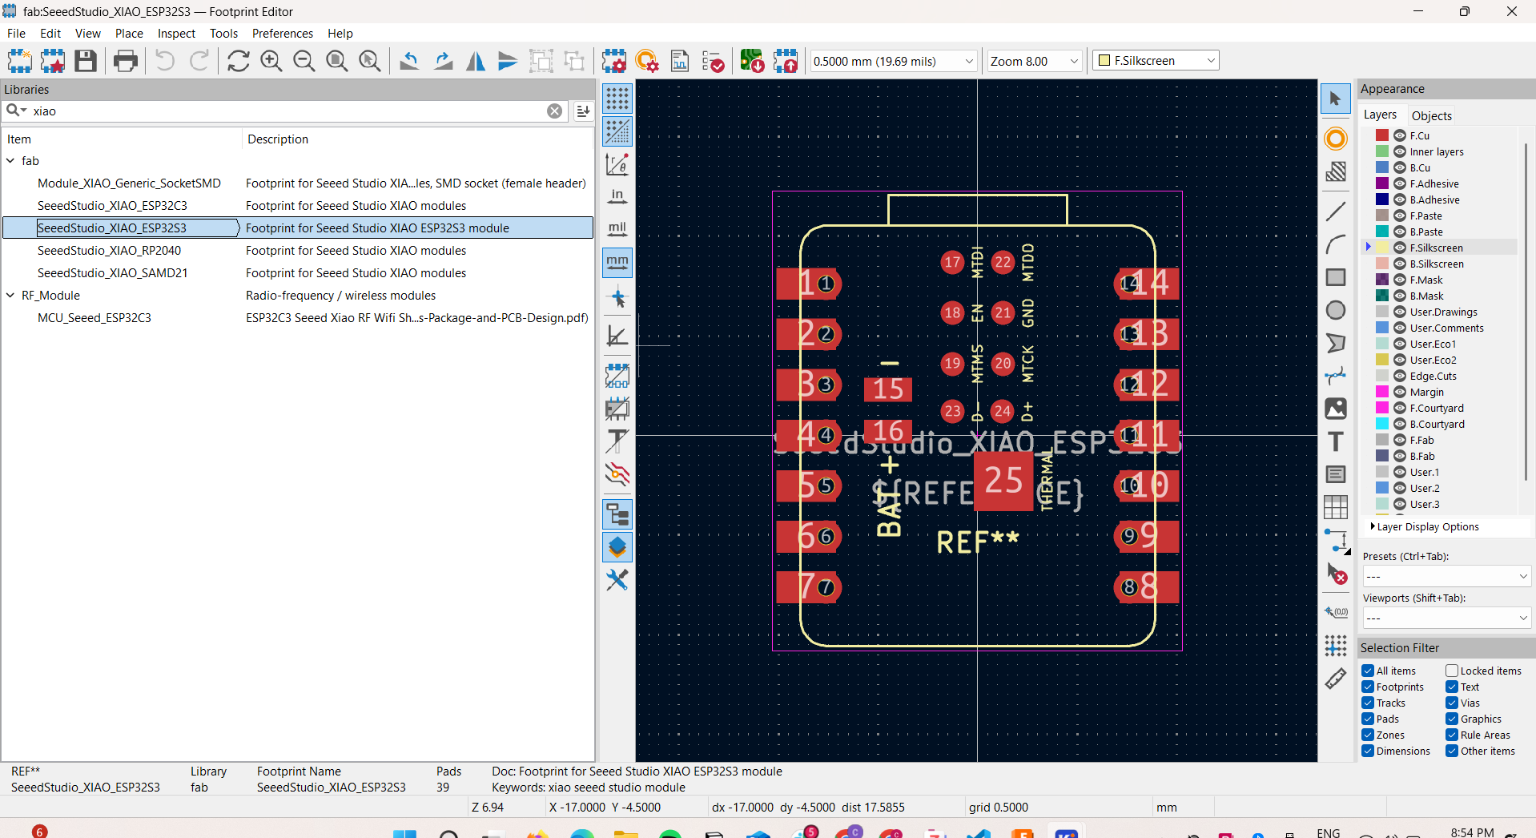Enable the Locked items checkbox

pos(1452,671)
